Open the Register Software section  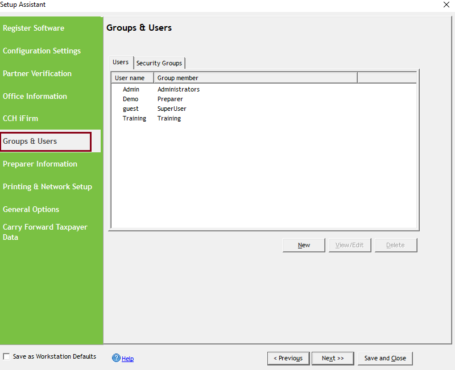34,28
